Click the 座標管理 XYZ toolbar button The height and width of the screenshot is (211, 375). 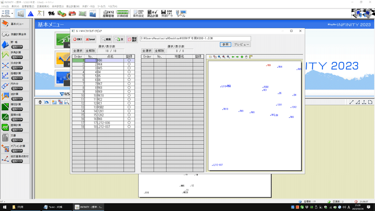coord(108,14)
